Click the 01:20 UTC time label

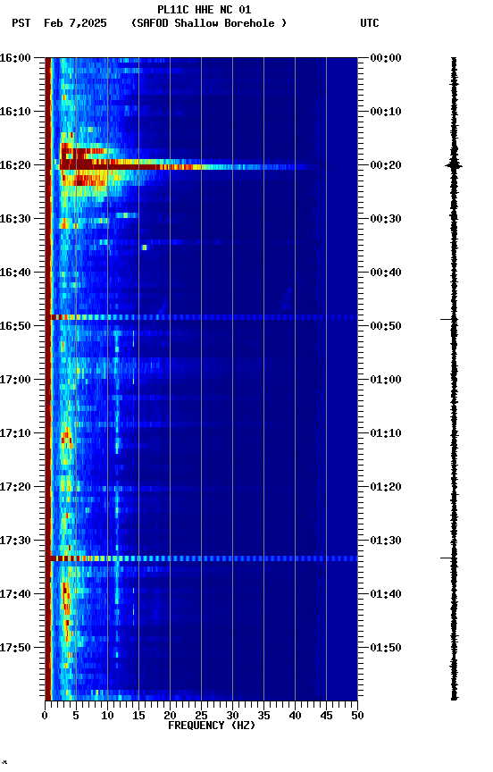386,488
